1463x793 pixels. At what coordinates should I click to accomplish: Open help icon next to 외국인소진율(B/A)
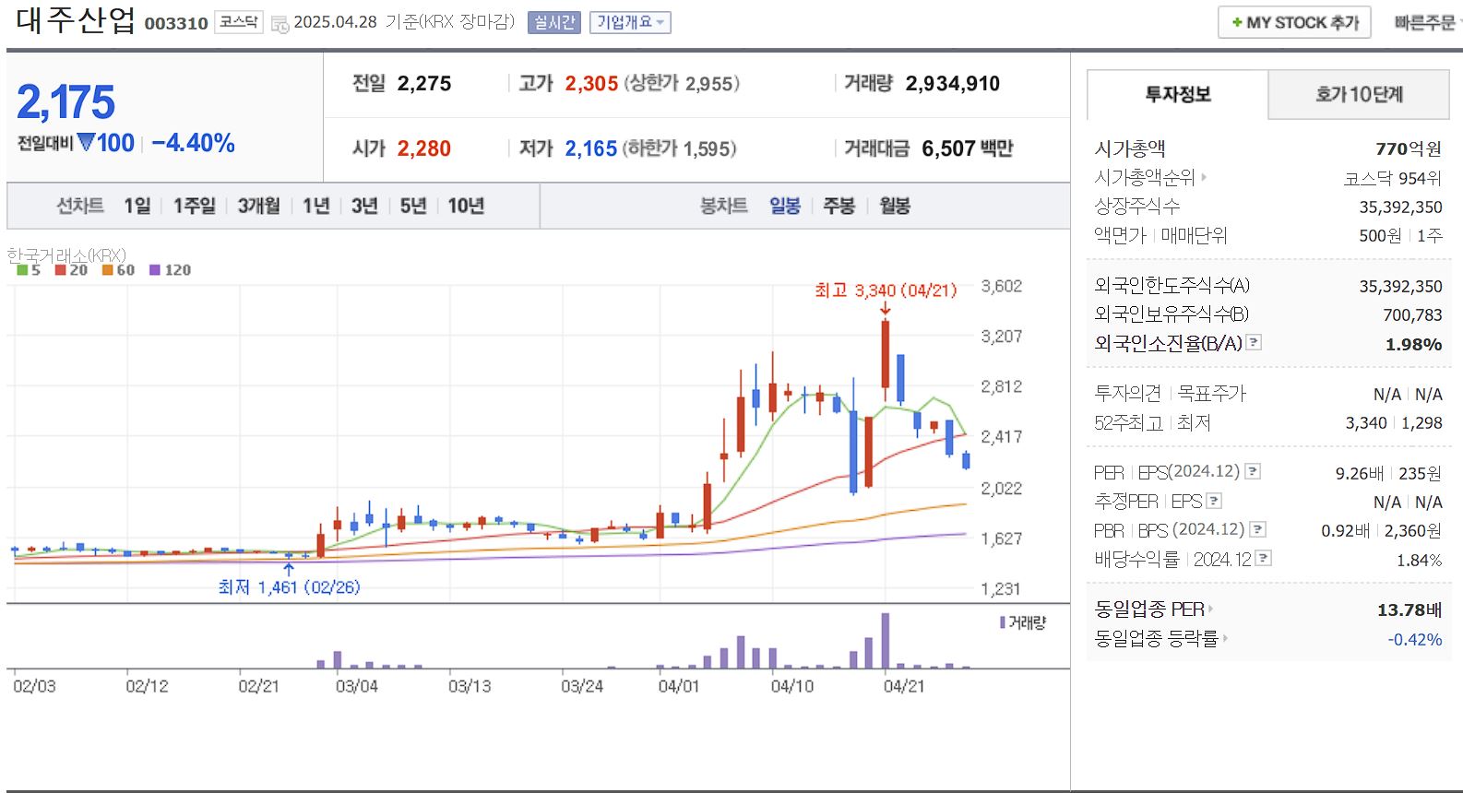coord(1254,342)
